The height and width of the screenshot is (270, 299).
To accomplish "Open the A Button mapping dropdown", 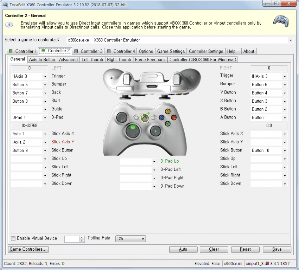I will pyautogui.click(x=285, y=118).
